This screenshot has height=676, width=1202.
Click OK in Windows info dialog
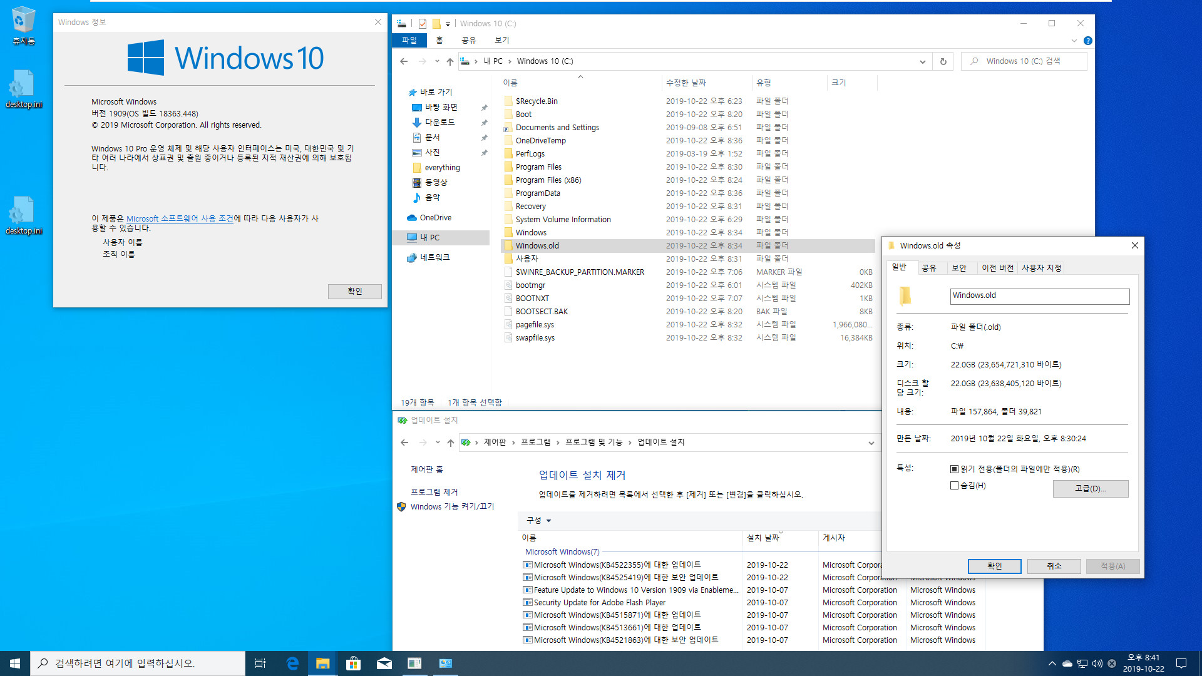pyautogui.click(x=355, y=291)
